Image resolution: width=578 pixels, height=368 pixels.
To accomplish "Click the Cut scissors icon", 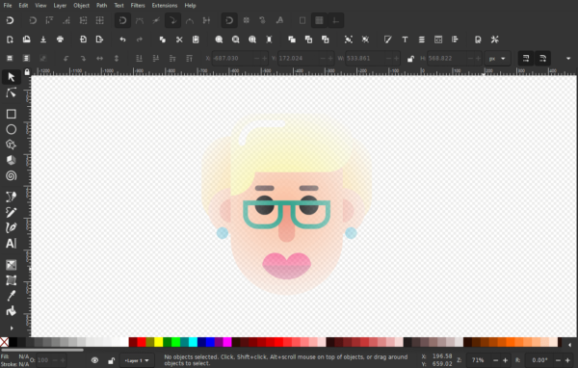I will click(179, 39).
